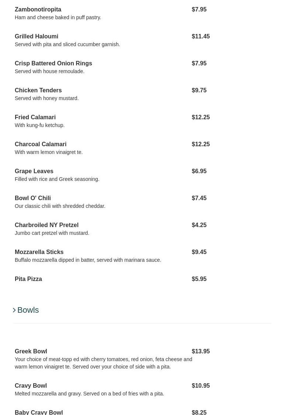Viewport: 284px width, 415px height.
Task: Choose the Charbroiled NY Pretzel
Action: (46, 225)
